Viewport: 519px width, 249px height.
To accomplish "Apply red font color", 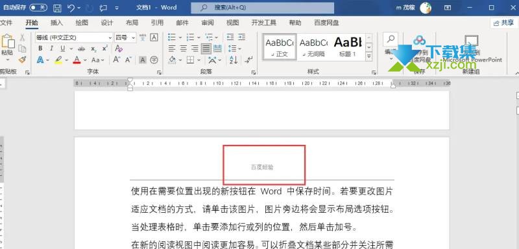I will point(77,60).
